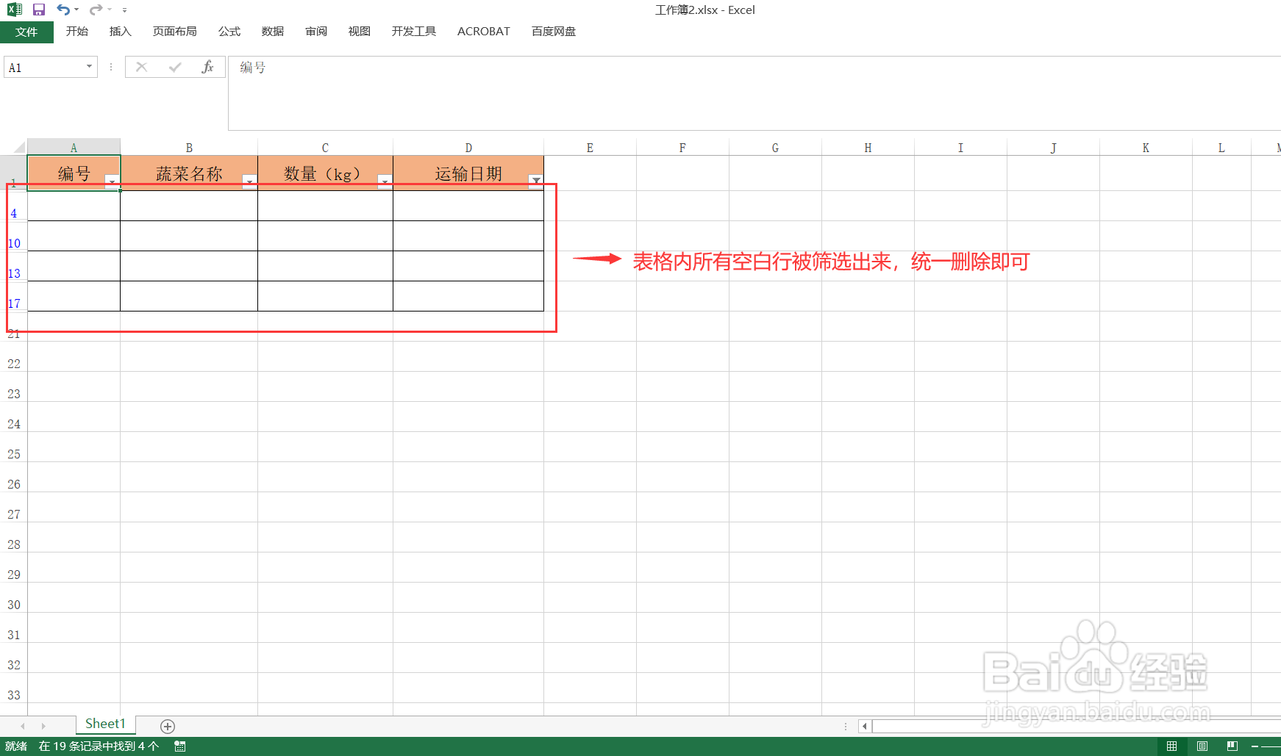Select column C header
Screen dimensions: 1281x756
(x=325, y=148)
